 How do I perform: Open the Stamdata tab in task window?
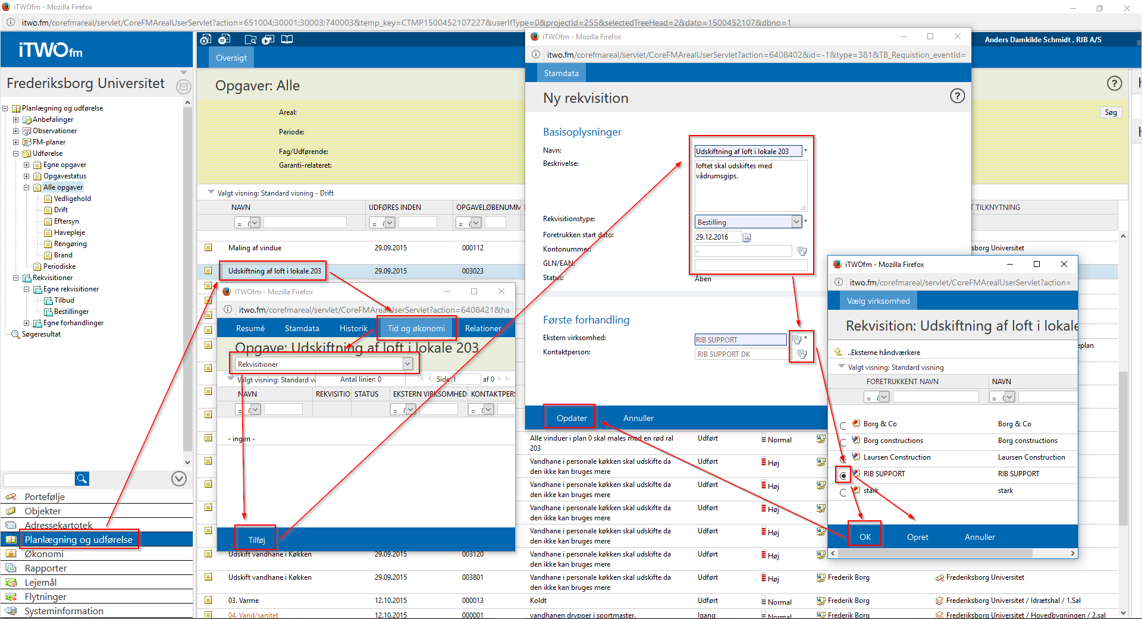click(x=302, y=328)
